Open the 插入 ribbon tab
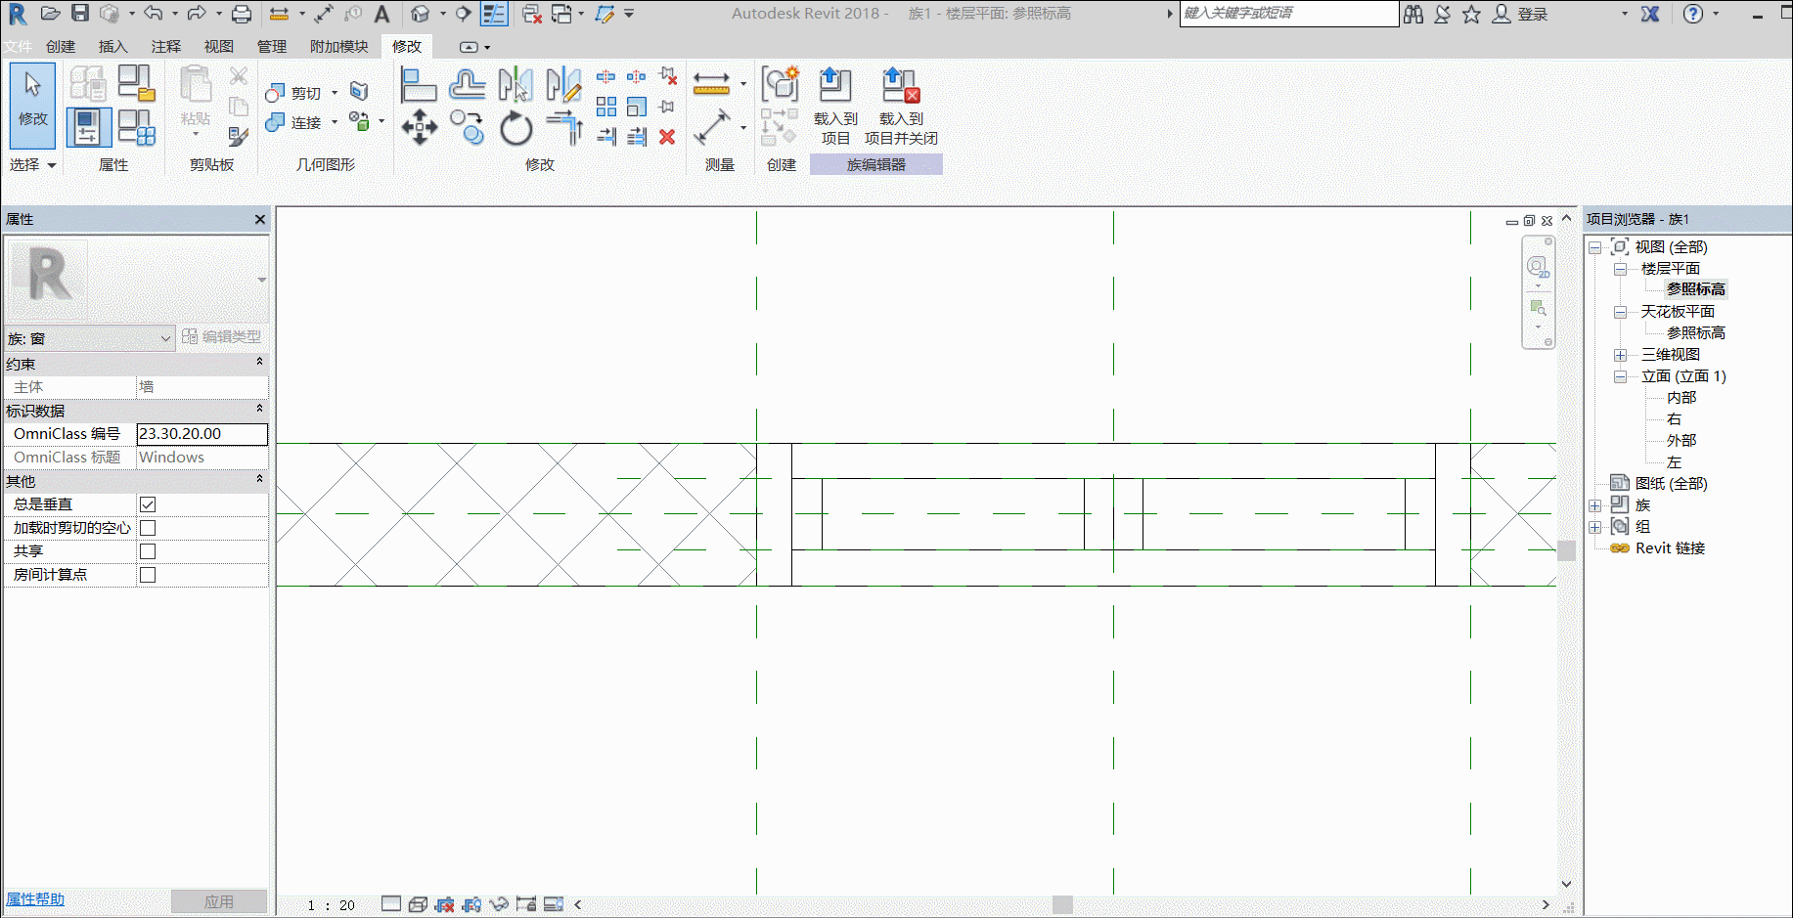1793x918 pixels. pos(113,46)
